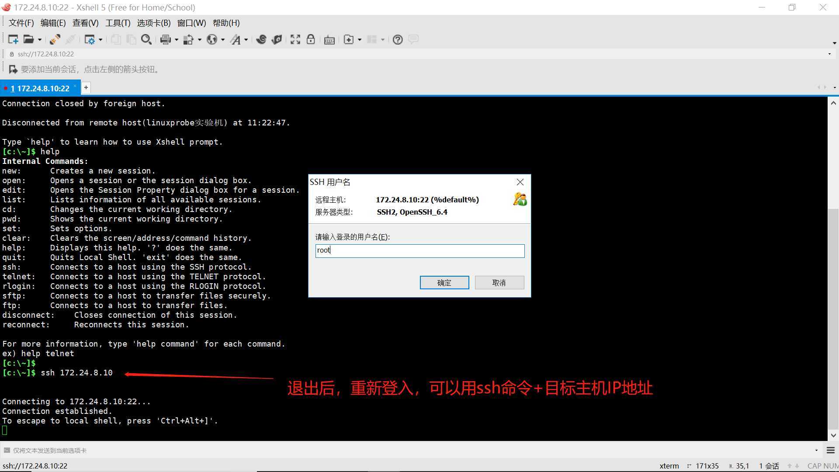Image resolution: width=839 pixels, height=472 pixels.
Task: Open 工具(T) menu
Action: point(118,23)
